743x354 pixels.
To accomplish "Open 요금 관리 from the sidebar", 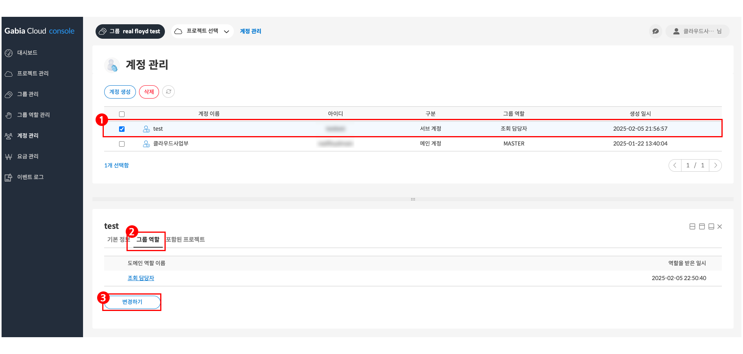I will coord(27,156).
